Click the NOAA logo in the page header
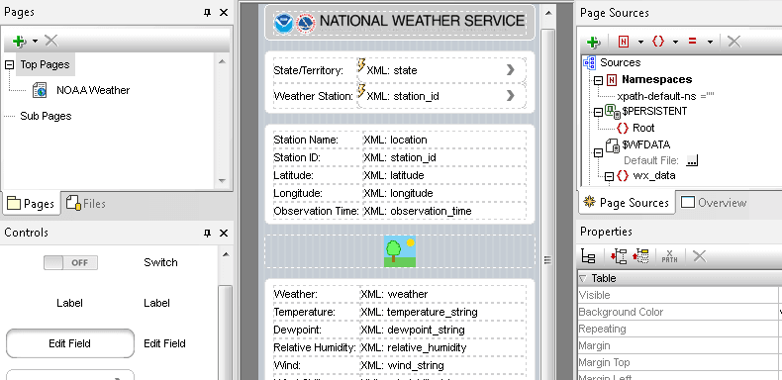782x380 pixels. [x=284, y=23]
